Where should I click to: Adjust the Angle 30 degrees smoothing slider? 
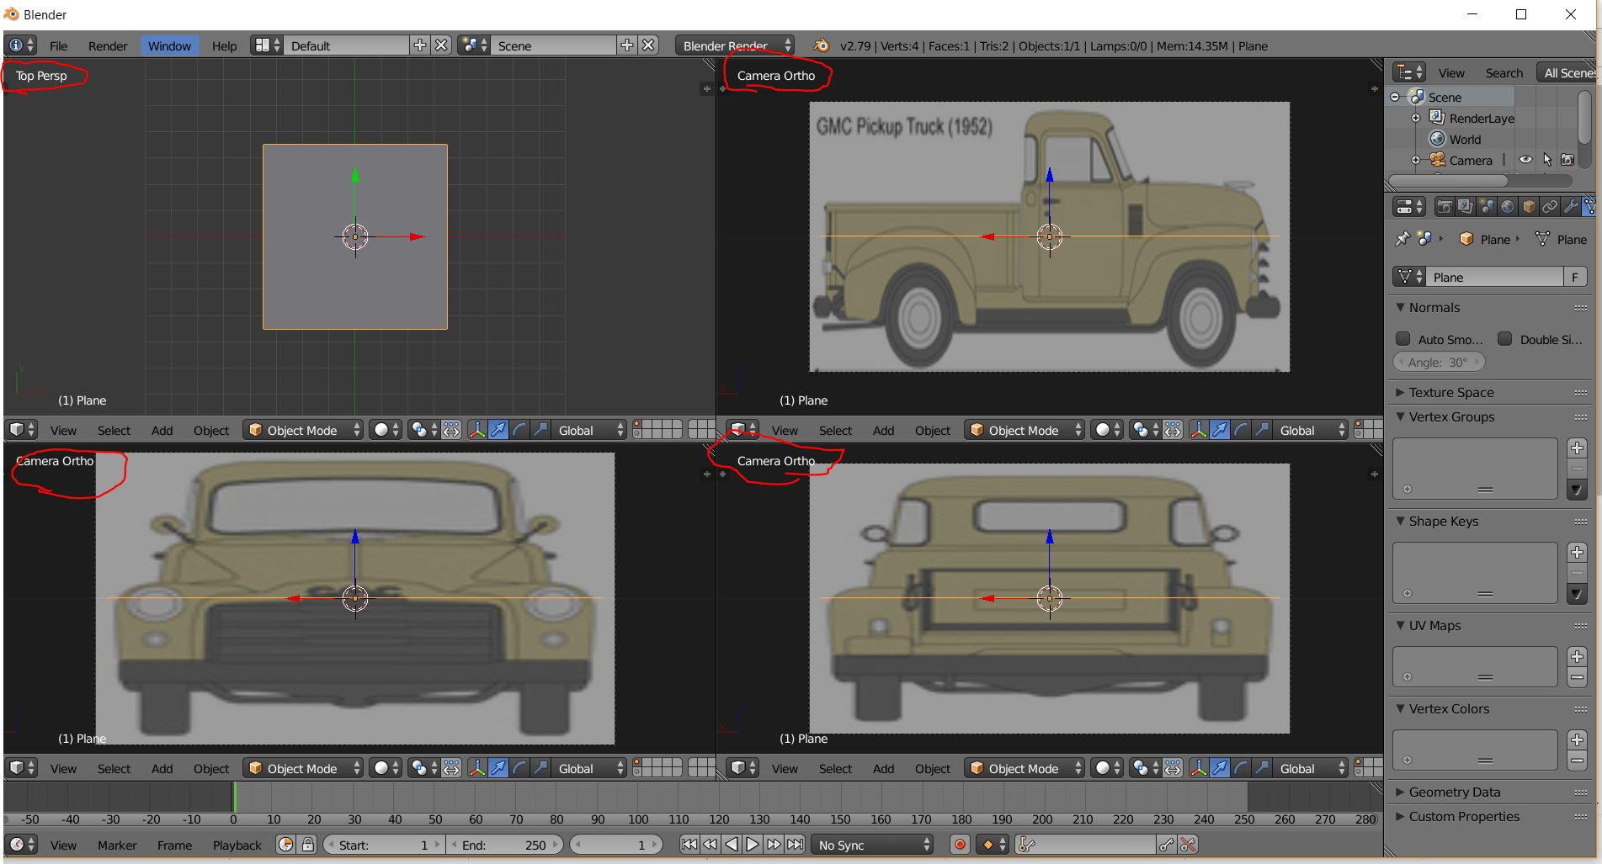[1439, 362]
